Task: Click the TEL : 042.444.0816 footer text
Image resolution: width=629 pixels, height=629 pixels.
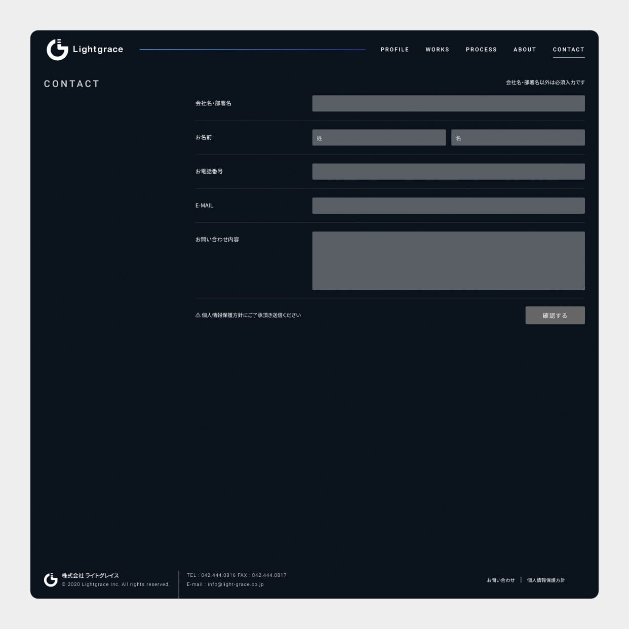Action: (x=211, y=575)
